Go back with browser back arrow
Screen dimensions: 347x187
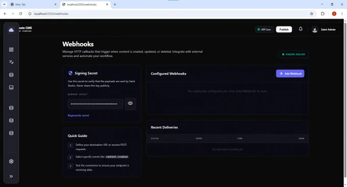point(5,14)
